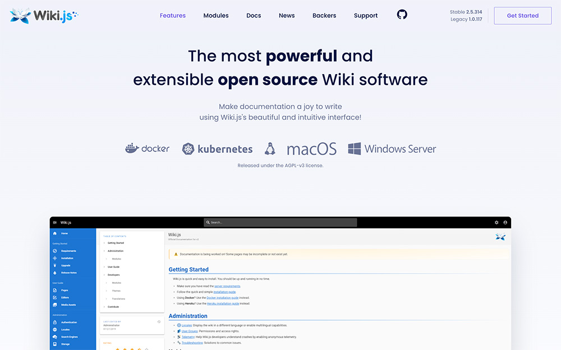Click the Media Assets label in the sidebar
561x350 pixels.
tap(68, 305)
